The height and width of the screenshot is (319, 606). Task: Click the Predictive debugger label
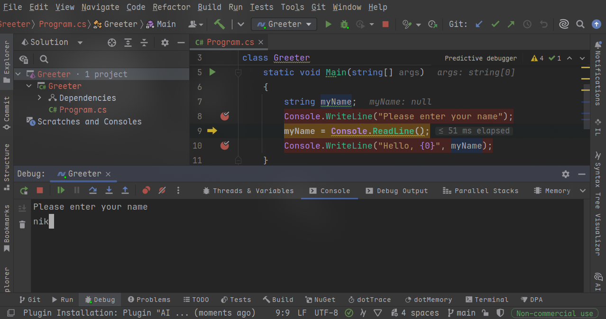tap(480, 58)
